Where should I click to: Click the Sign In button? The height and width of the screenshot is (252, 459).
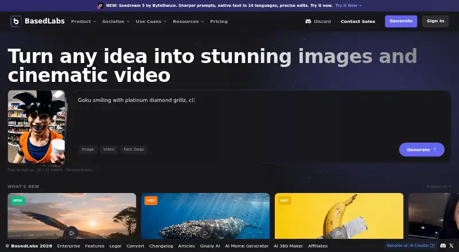click(435, 21)
